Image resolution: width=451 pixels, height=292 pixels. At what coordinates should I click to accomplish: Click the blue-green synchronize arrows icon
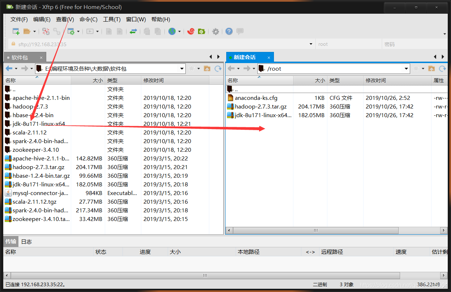(x=133, y=31)
